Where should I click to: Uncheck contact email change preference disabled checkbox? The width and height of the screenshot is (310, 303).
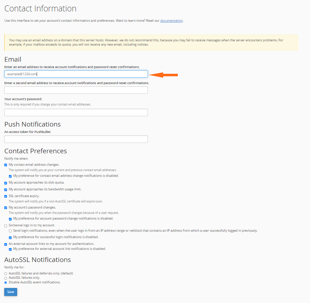(10, 175)
